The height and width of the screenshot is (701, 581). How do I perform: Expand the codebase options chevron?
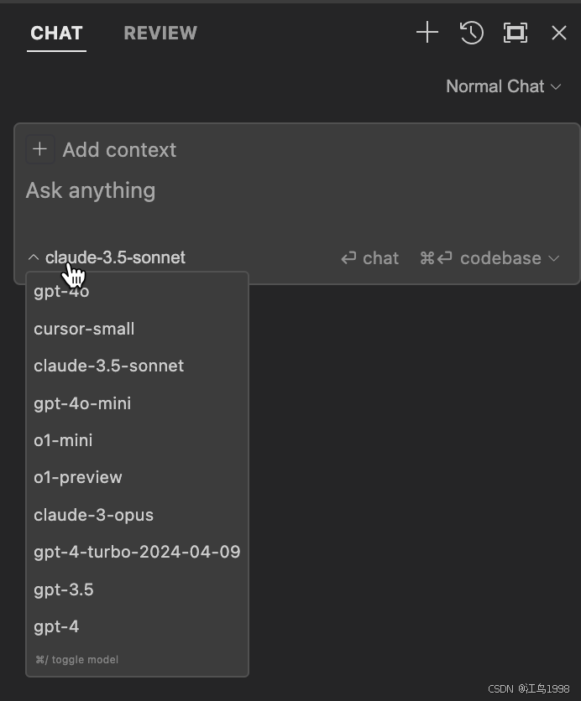(x=553, y=258)
